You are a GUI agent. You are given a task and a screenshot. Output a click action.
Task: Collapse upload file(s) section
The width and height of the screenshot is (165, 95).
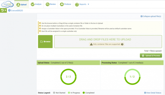[x=151, y=16]
